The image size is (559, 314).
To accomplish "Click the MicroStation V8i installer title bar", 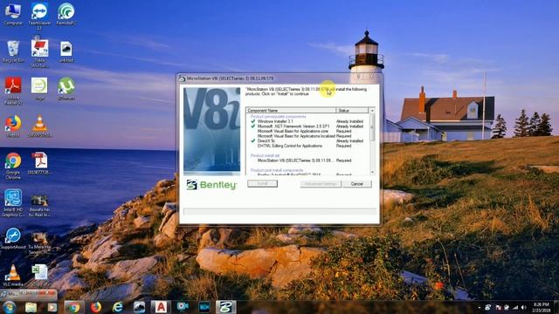I will [279, 78].
